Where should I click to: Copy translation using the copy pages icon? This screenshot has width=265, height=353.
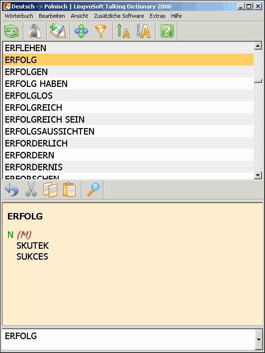click(50, 190)
